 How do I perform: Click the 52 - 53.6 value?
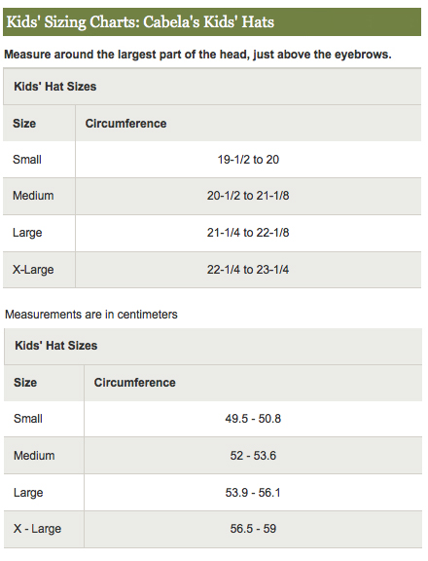(253, 456)
